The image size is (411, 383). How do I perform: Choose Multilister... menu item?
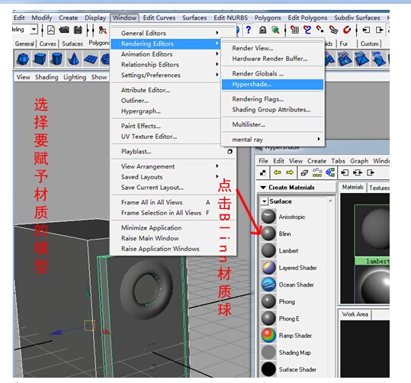tap(273, 124)
